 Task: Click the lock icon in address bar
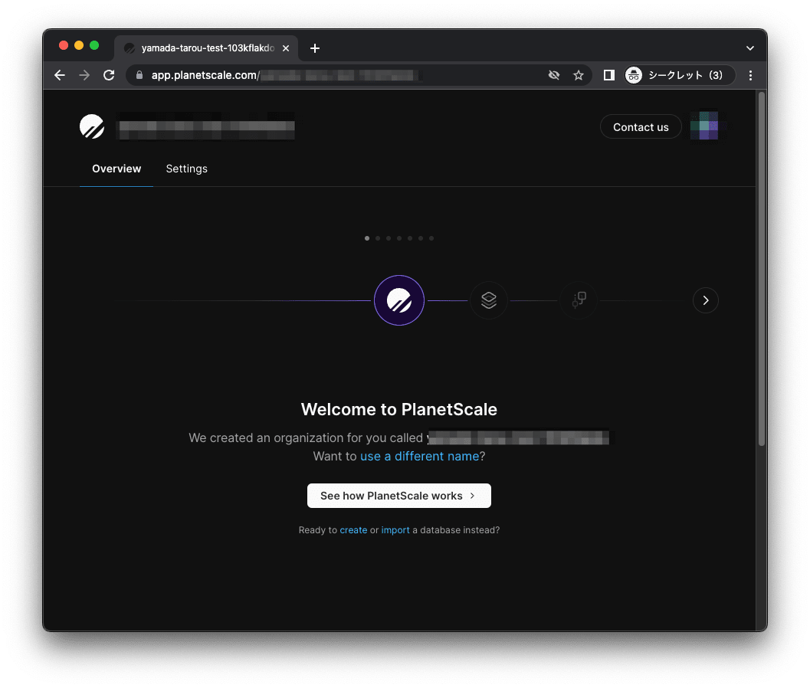(139, 75)
